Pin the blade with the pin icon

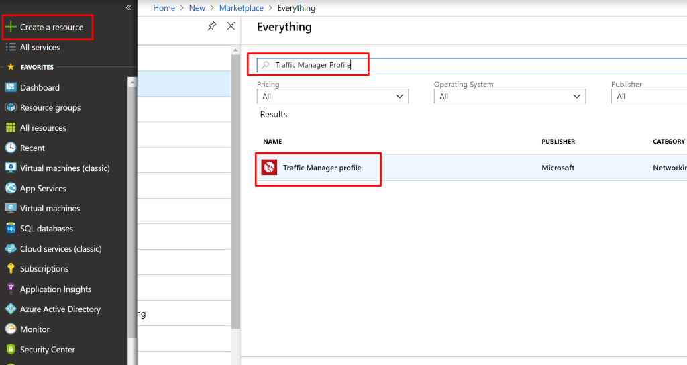click(212, 26)
